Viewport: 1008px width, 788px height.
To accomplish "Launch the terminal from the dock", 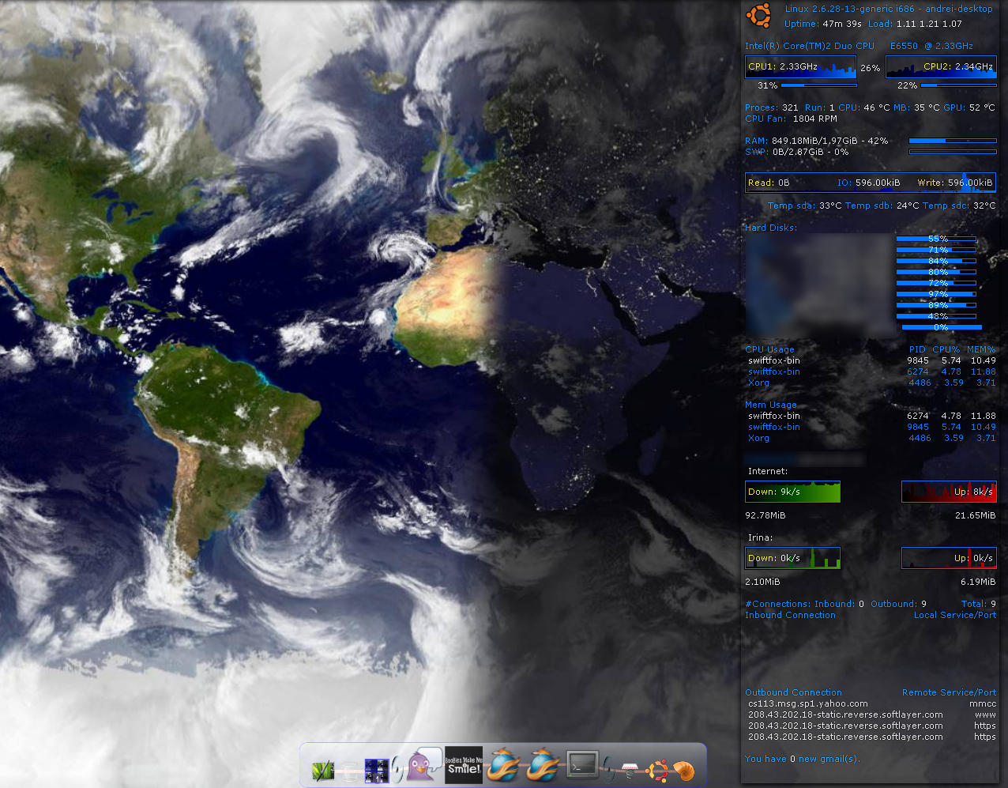I will coord(583,765).
